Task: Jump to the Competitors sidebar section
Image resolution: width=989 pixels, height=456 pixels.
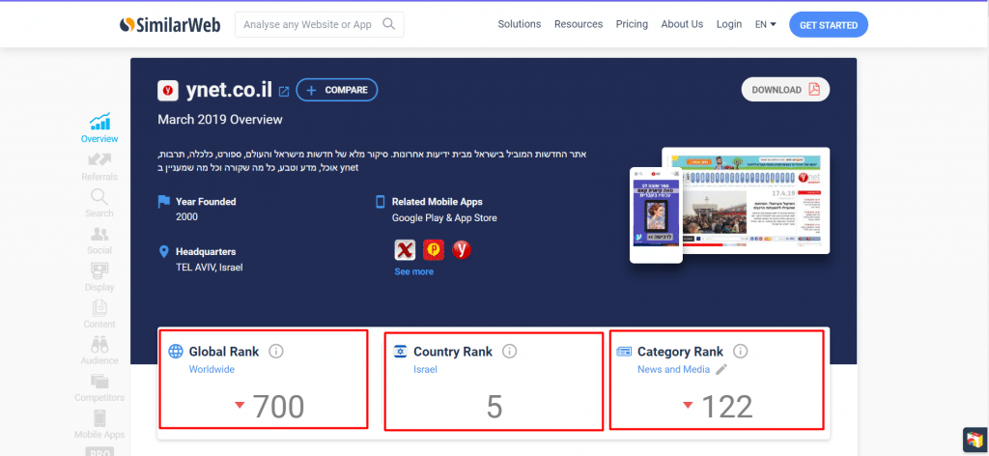Action: (x=99, y=387)
